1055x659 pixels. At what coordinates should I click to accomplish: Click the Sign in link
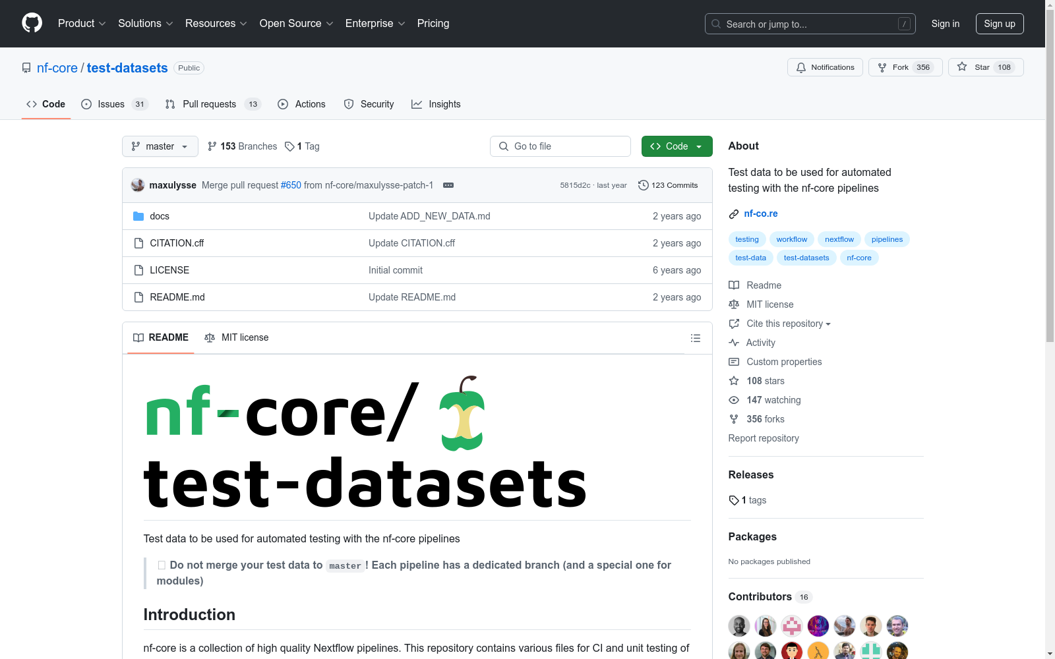click(946, 24)
